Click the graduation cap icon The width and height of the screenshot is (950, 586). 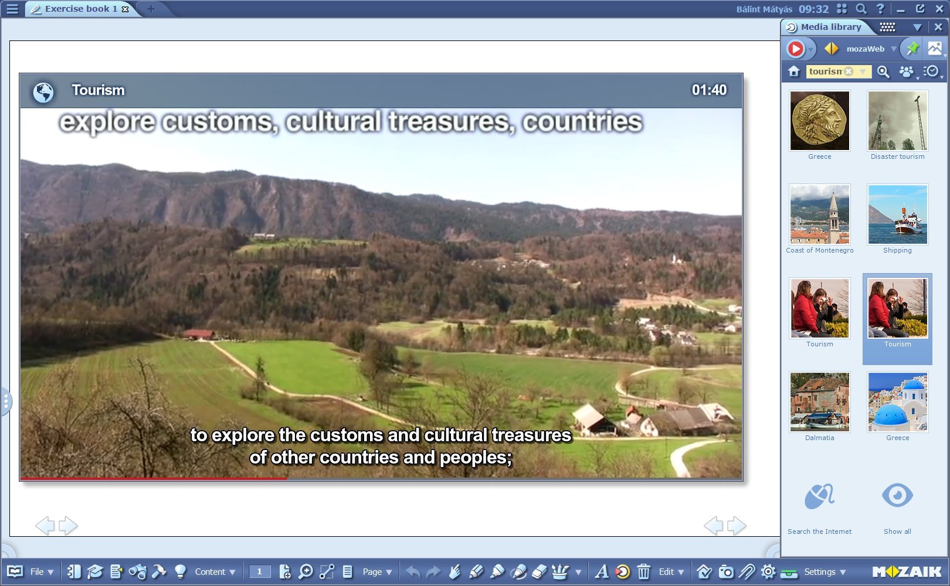pos(95,571)
